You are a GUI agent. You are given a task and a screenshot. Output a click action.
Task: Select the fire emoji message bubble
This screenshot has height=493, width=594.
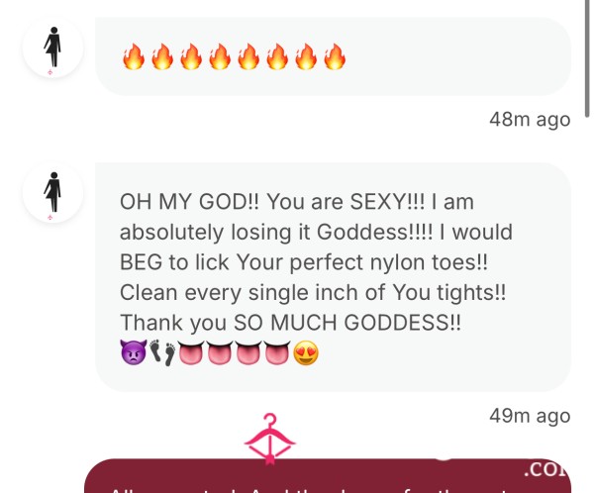(333, 56)
